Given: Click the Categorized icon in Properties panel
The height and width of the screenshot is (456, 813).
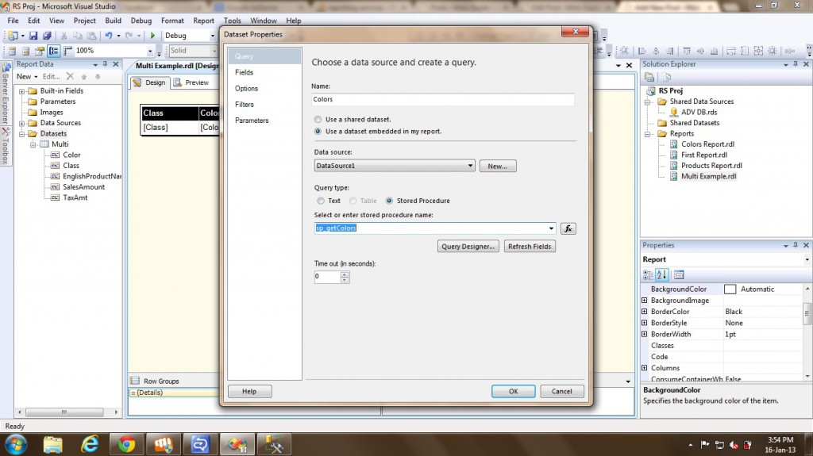Looking at the screenshot, I should pyautogui.click(x=648, y=275).
